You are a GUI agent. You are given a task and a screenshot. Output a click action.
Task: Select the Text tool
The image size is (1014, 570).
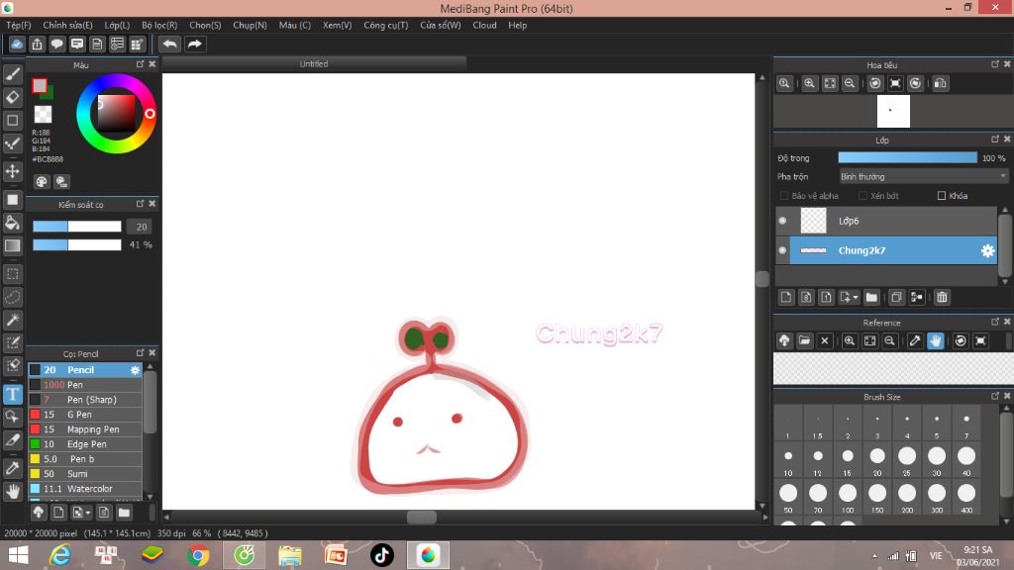[x=12, y=394]
